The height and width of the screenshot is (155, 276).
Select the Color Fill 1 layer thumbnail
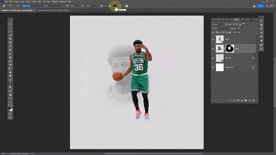220,58
